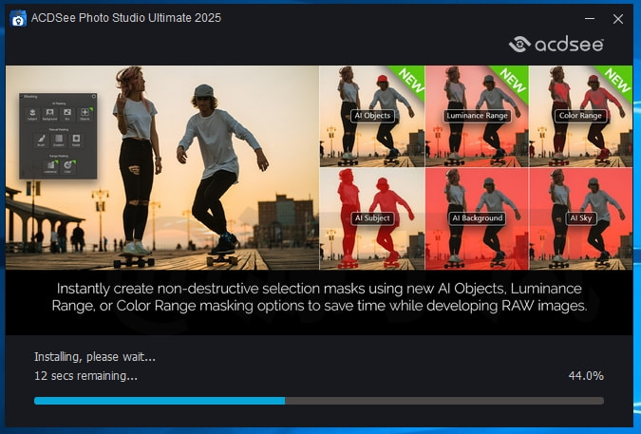Click the acdsee logo at top right
Image resolution: width=641 pixels, height=434 pixels.
click(x=556, y=44)
